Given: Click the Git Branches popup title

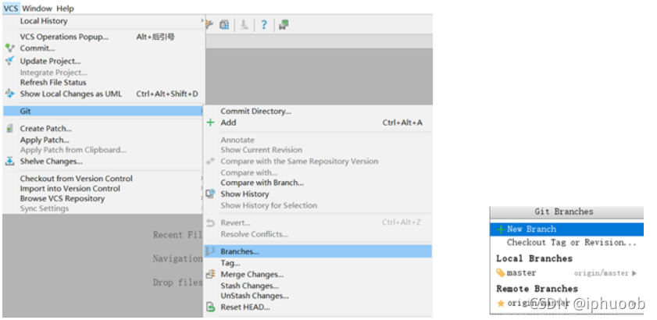Looking at the screenshot, I should pyautogui.click(x=564, y=212).
